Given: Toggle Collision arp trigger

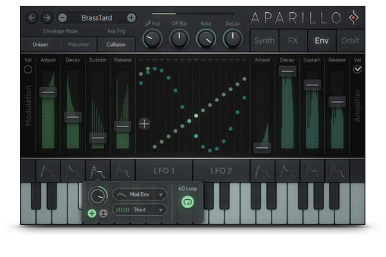Looking at the screenshot, I should tap(116, 44).
